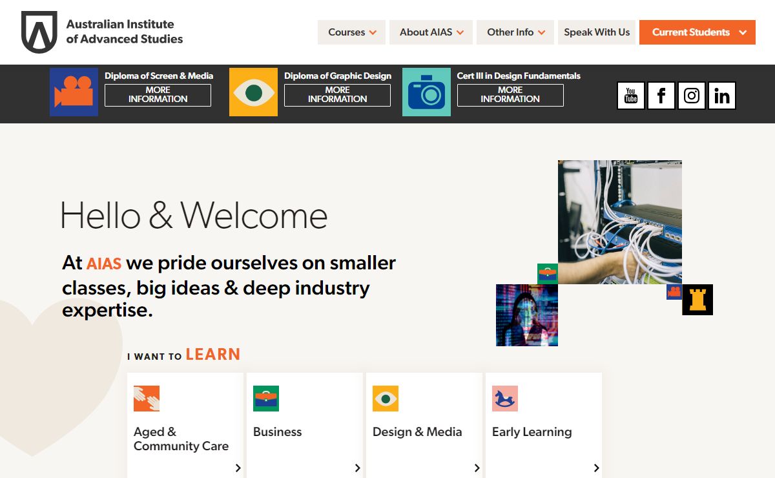The height and width of the screenshot is (478, 775).
Task: Open the Facebook social icon
Action: tap(661, 96)
